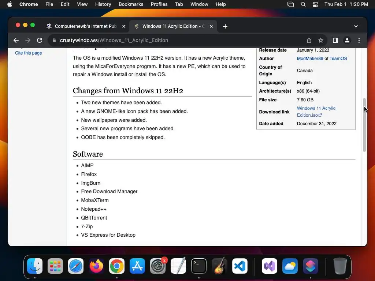Image resolution: width=375 pixels, height=281 pixels.
Task: Click the Software section heading
Action: [88, 154]
